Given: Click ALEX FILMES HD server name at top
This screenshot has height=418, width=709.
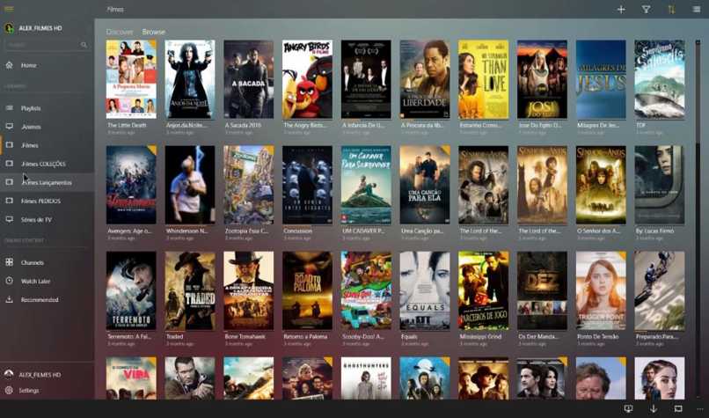Looking at the screenshot, I should click(x=40, y=28).
